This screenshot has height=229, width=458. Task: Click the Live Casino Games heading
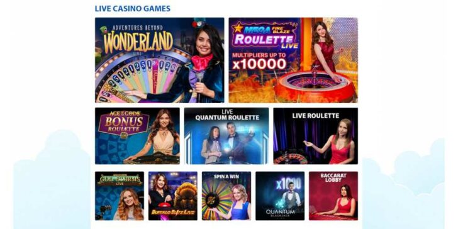click(x=133, y=8)
